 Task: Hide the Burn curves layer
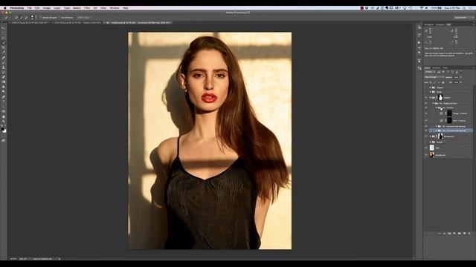(x=426, y=120)
